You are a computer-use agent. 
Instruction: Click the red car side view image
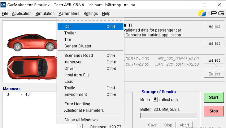coord(32,42)
